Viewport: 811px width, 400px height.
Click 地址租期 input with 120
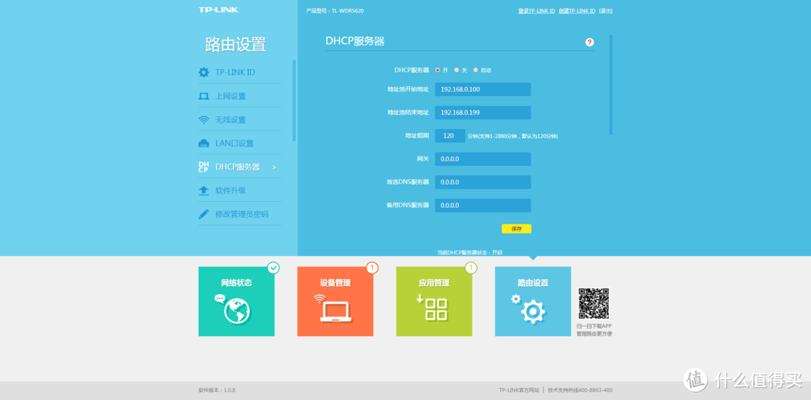pos(450,136)
